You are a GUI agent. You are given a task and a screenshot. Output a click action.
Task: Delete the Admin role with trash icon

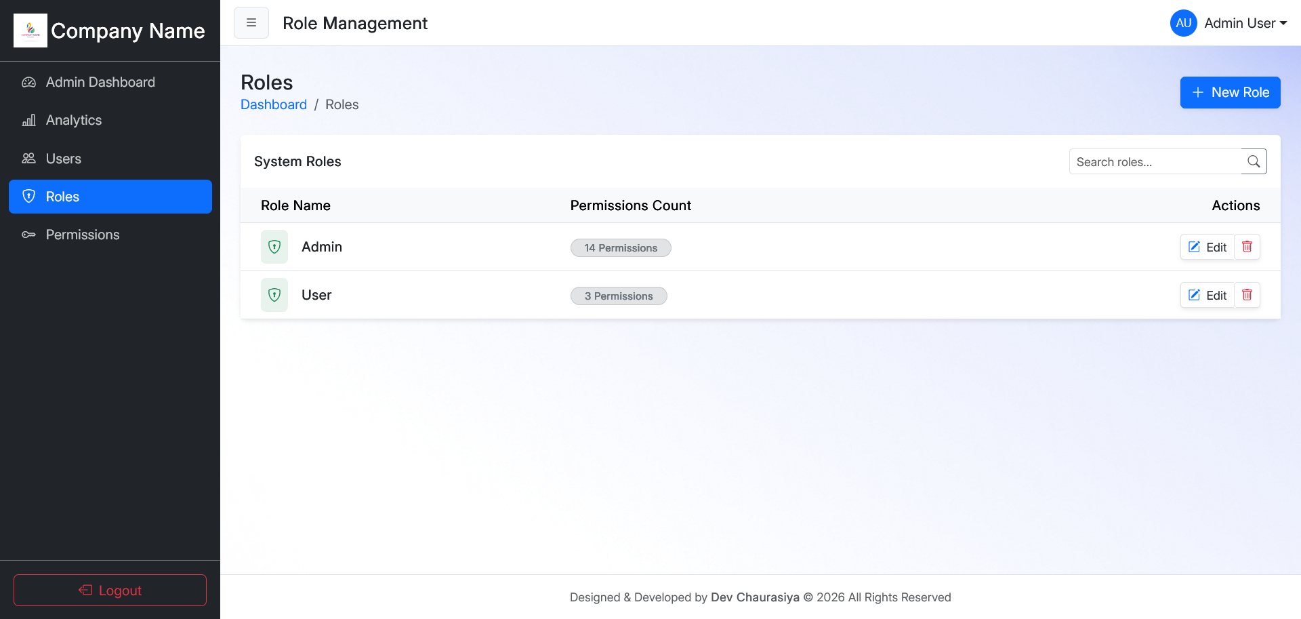(1247, 247)
